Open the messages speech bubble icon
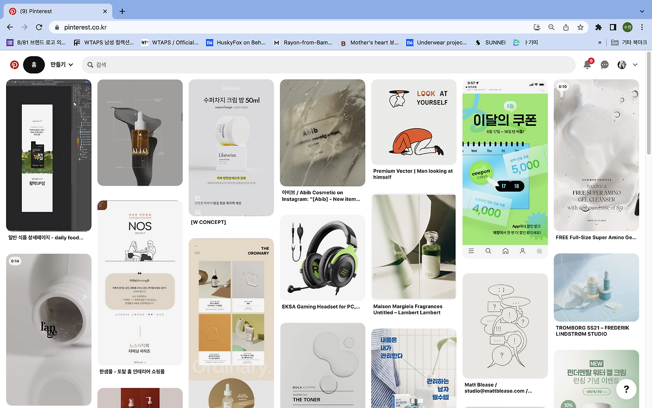The image size is (652, 408). 605,65
